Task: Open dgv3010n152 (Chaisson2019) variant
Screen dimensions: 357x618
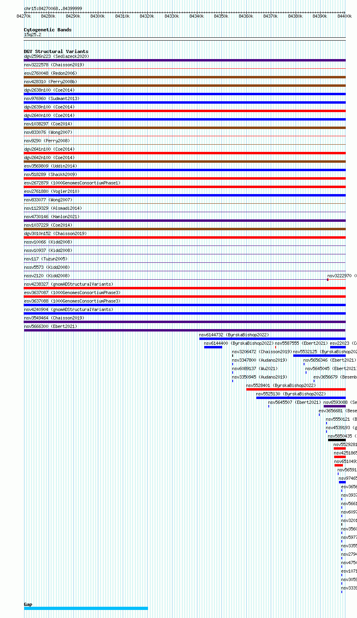Action: pyautogui.click(x=55, y=233)
